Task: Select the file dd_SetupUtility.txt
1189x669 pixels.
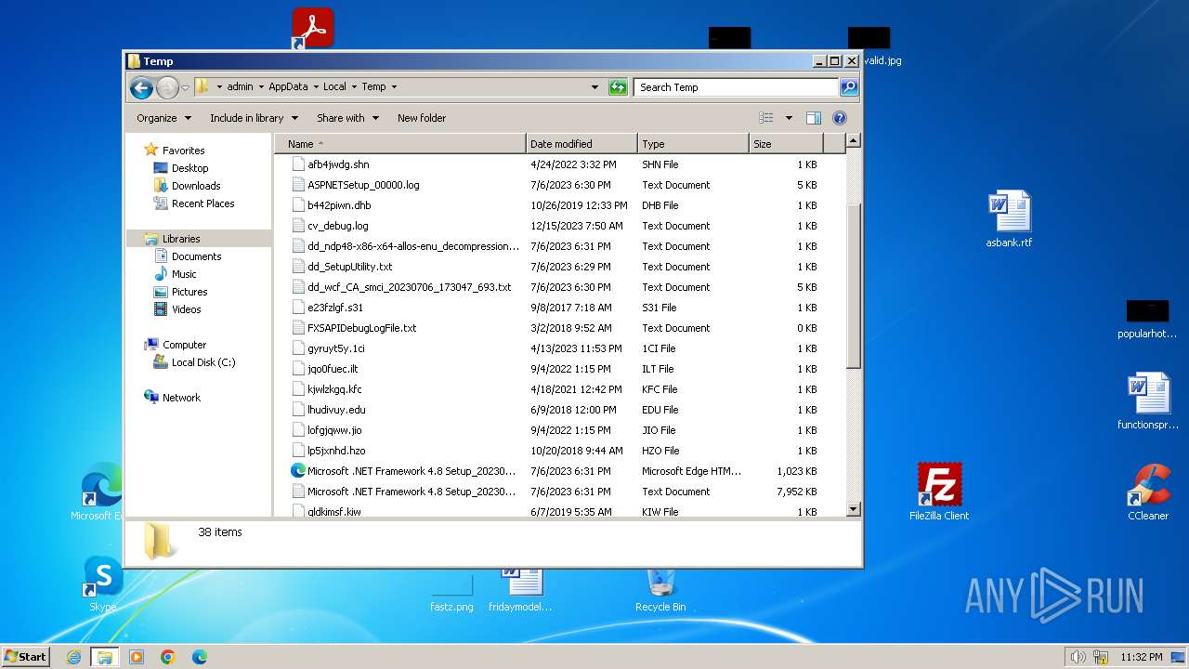Action: click(349, 267)
